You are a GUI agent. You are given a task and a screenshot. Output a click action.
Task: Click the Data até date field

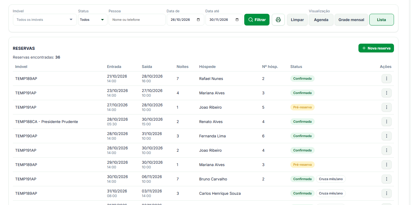point(224,20)
